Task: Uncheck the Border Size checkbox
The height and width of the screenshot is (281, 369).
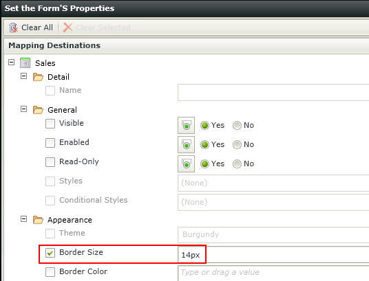Action: tap(50, 253)
